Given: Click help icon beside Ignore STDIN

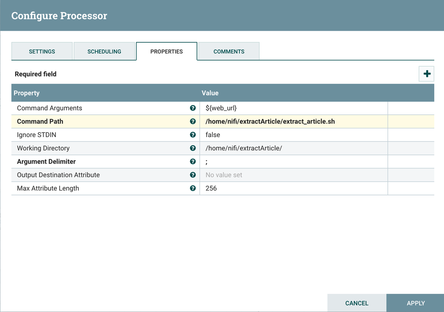Looking at the screenshot, I should (193, 135).
